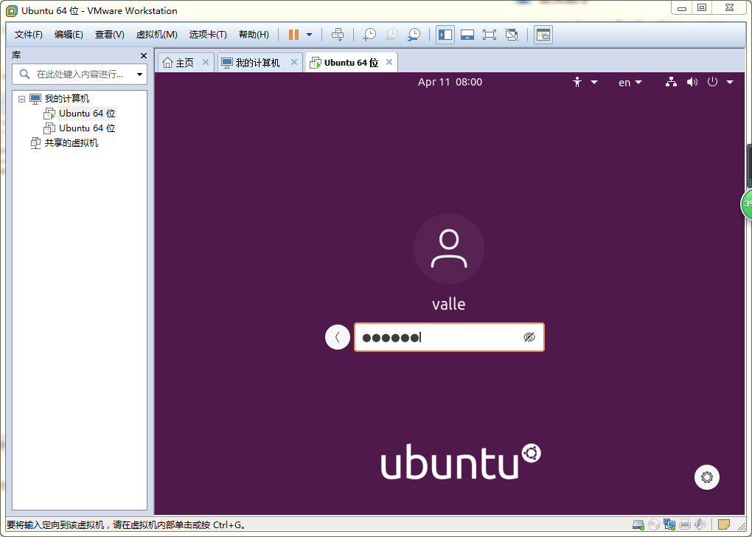Open the en keyboard layout selector
The image size is (752, 537).
coord(630,83)
